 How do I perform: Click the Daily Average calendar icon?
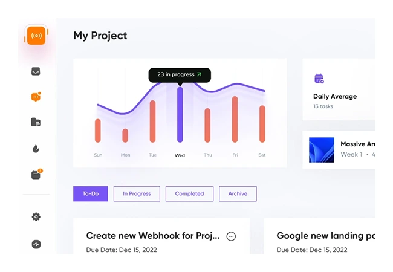319,79
